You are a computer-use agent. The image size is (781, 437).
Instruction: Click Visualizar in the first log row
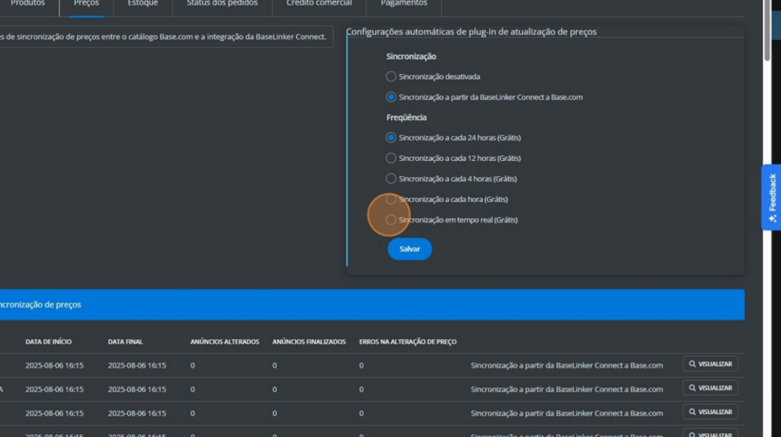coord(710,365)
